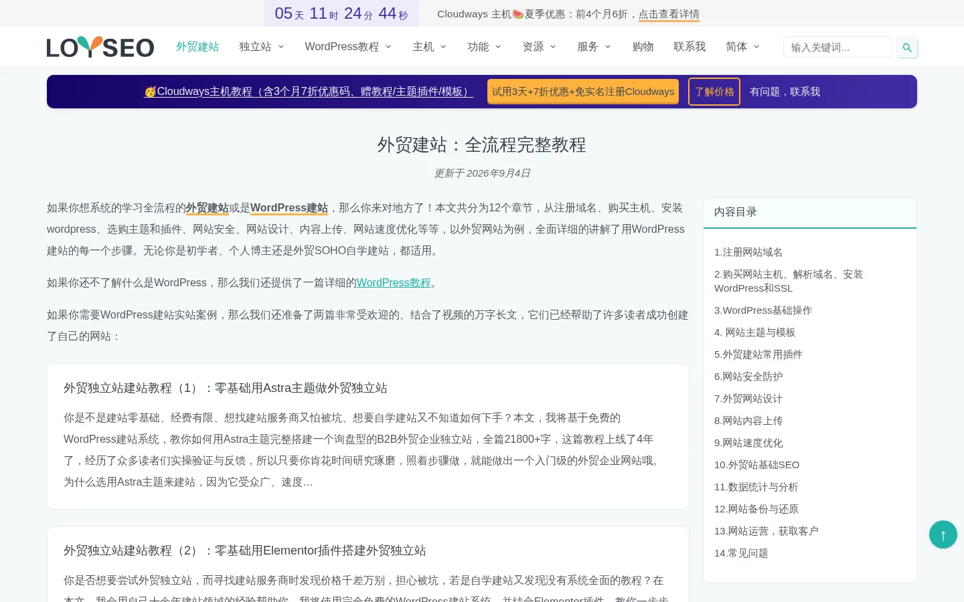Open the Astra主题 tutorial card title
964x602 pixels.
(226, 388)
